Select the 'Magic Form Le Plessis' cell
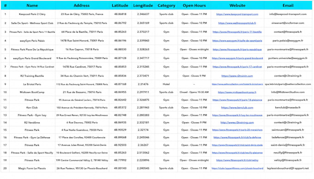314x179 pixels. pos(32,168)
